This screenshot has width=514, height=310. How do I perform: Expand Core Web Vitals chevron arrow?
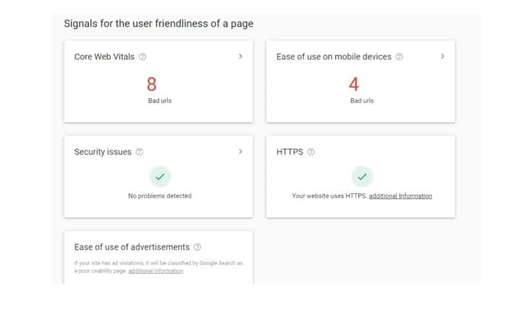[241, 57]
